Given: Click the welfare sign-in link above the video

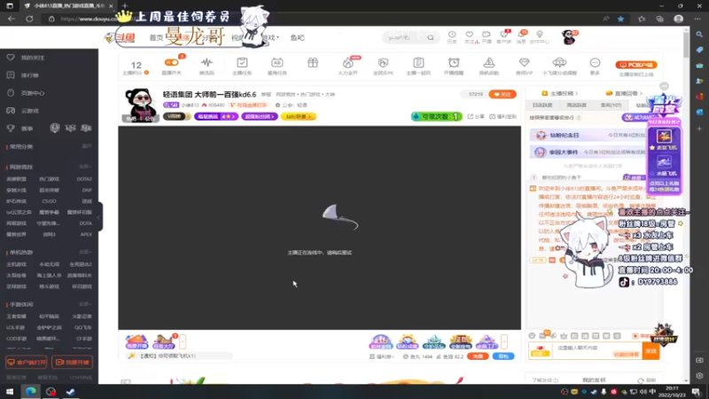Looking at the screenshot, I should click(x=503, y=117).
